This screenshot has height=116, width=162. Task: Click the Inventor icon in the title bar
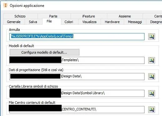pos(6,5)
